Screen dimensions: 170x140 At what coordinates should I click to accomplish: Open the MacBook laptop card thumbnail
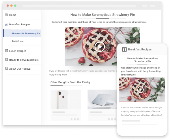(102, 99)
